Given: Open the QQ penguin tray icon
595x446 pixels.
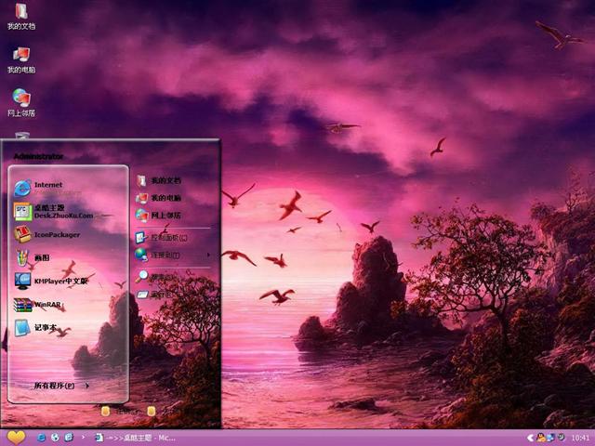Looking at the screenshot, I should pyautogui.click(x=541, y=438).
